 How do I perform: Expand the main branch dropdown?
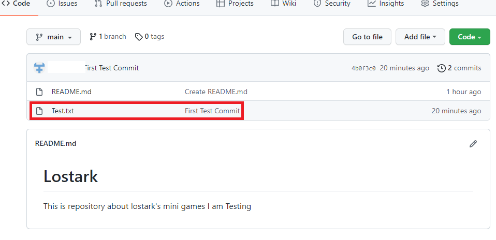click(x=53, y=37)
